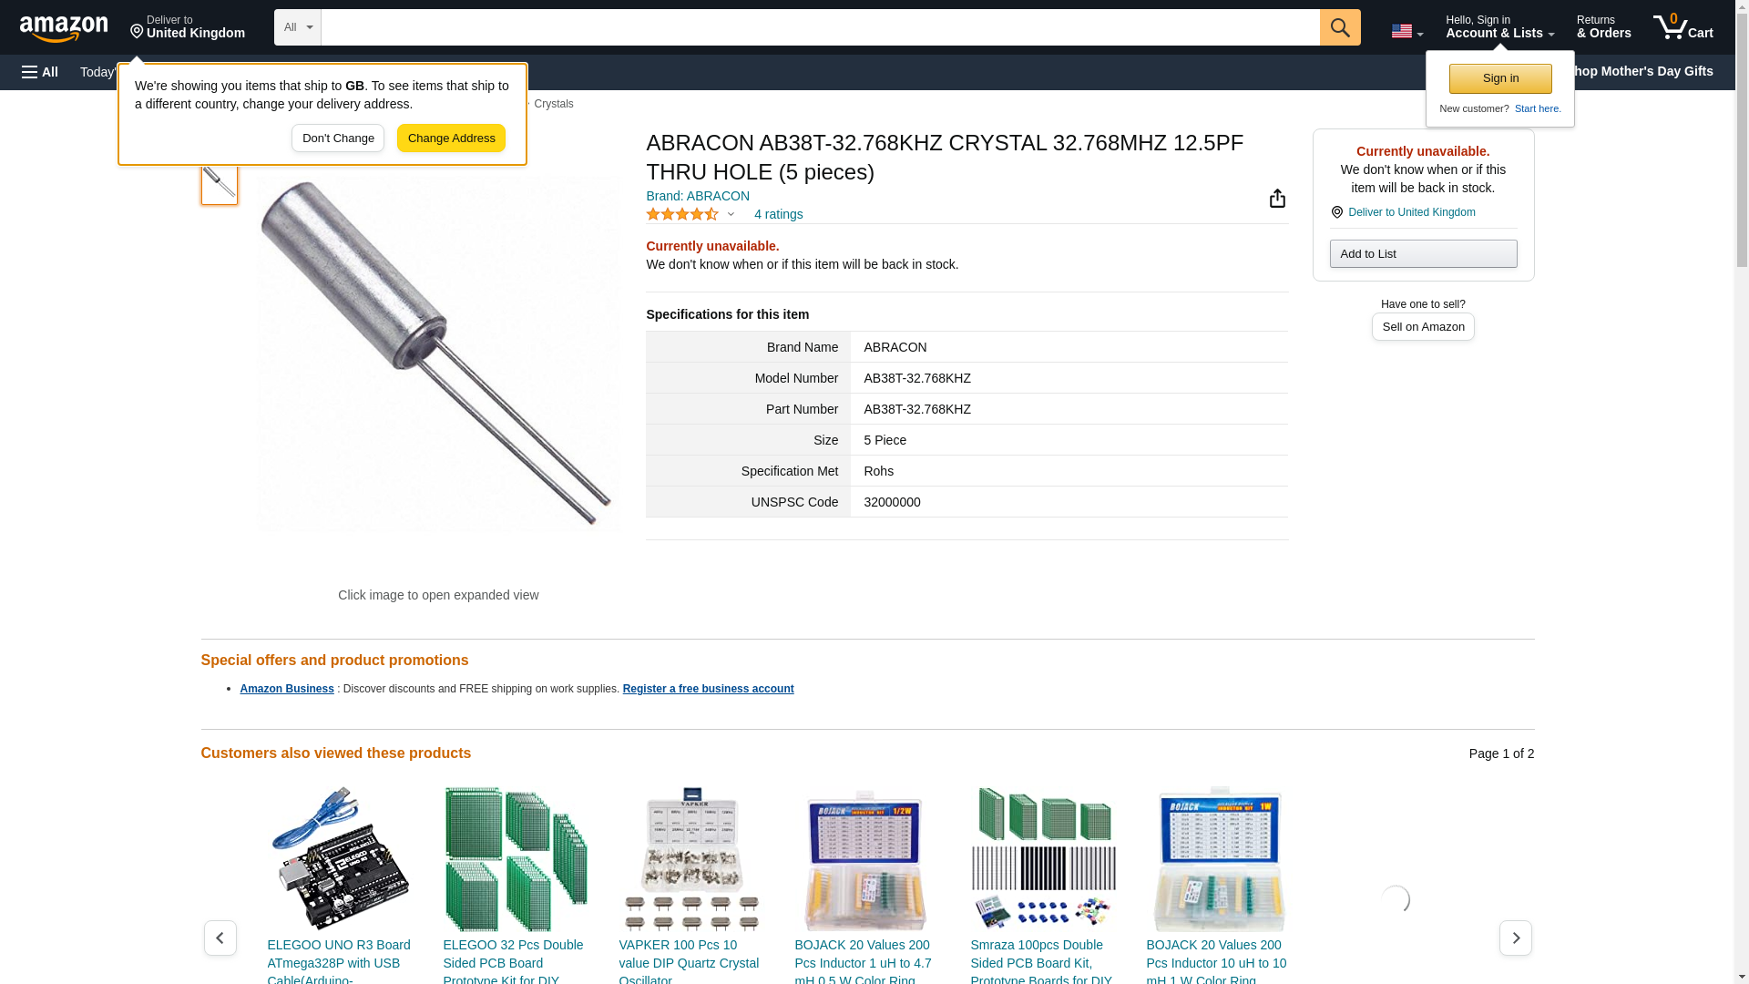
Task: Click the share icon
Action: click(x=1277, y=199)
